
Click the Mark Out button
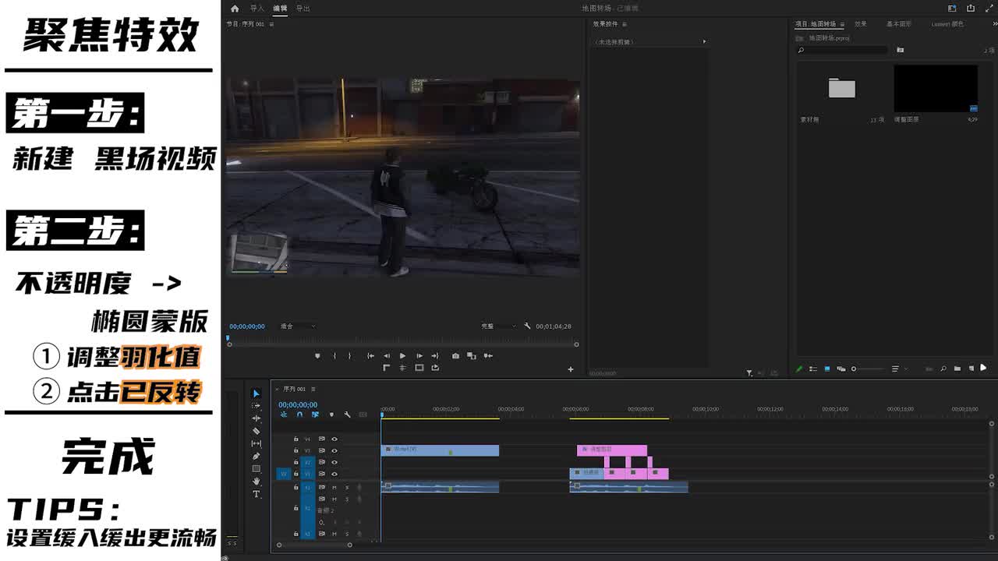click(x=349, y=356)
